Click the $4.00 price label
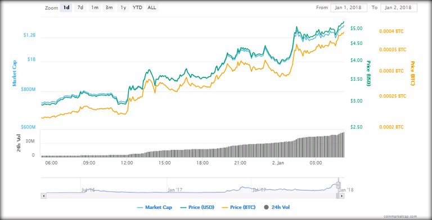The height and width of the screenshot is (220, 432). [356, 60]
